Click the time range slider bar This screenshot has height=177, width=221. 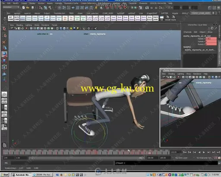87,158
